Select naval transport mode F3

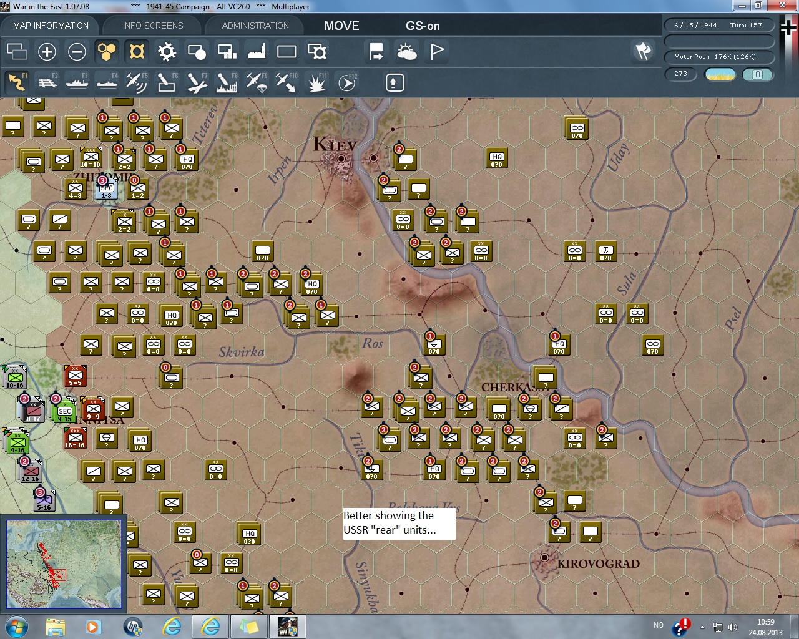[x=77, y=82]
